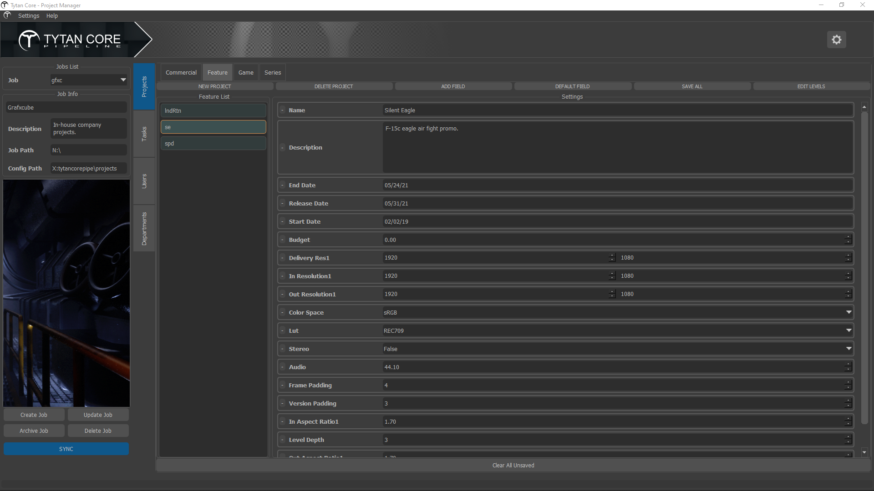Open the Lut REC709 dropdown
Image resolution: width=874 pixels, height=491 pixels.
849,331
